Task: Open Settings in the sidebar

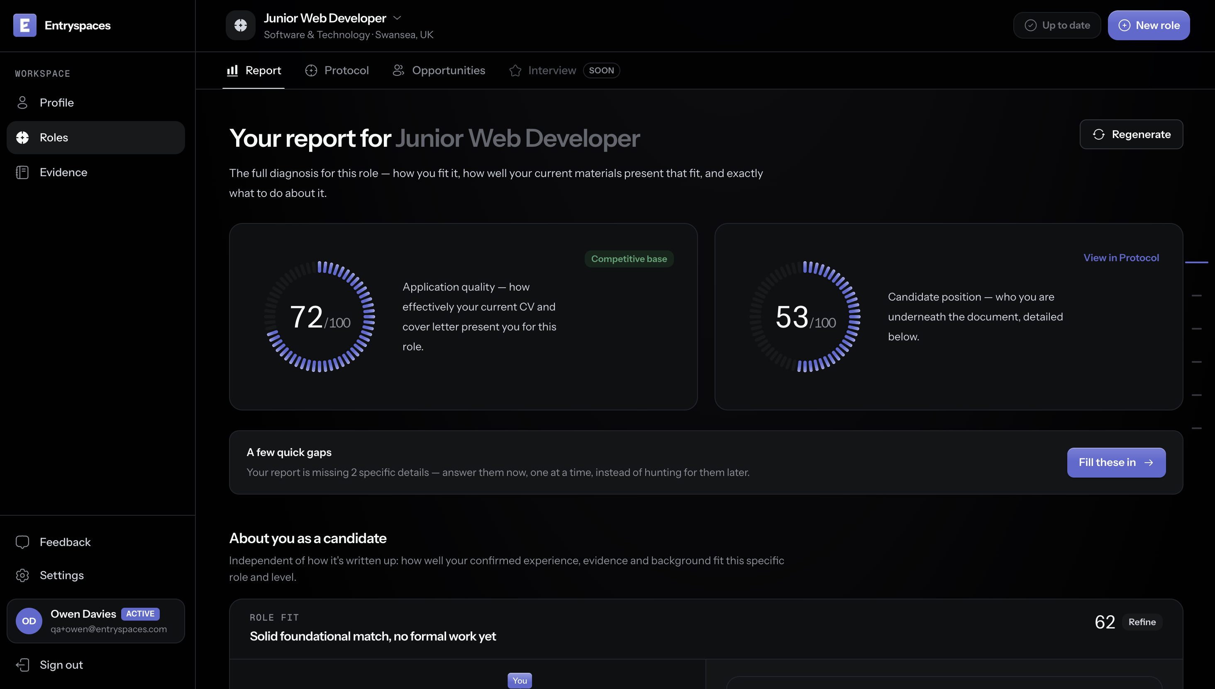Action: 96,575
